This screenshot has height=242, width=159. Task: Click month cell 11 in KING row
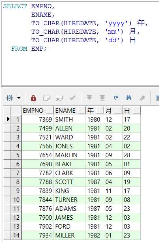113,191
